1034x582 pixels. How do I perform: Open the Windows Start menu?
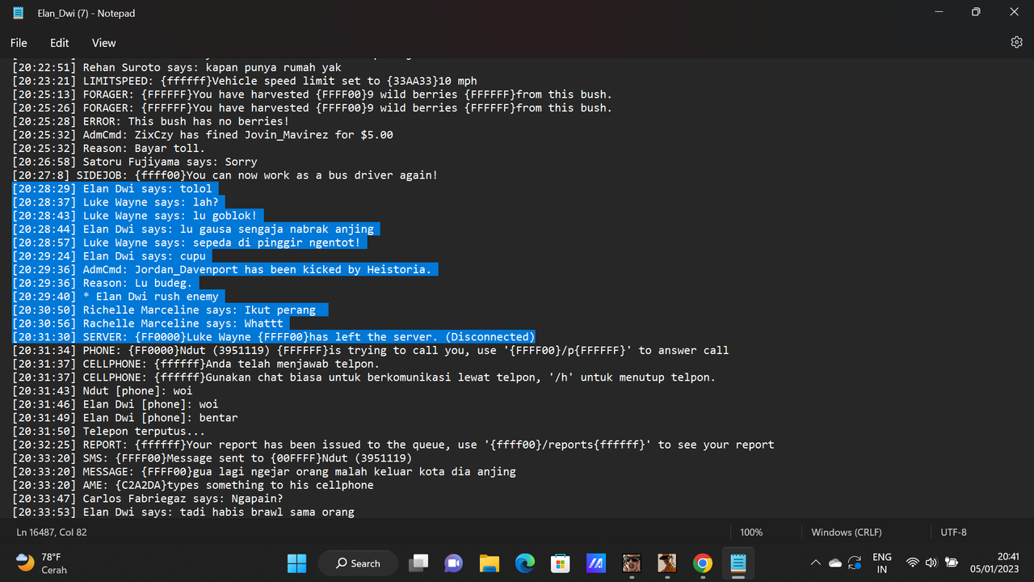296,563
